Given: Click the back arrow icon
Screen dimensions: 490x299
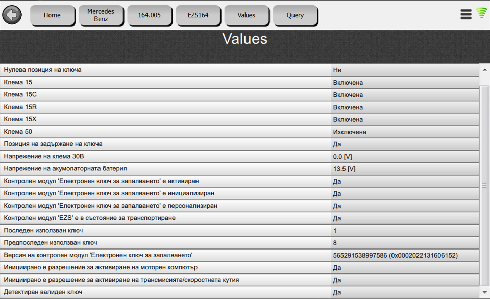Looking at the screenshot, I should click(x=12, y=15).
